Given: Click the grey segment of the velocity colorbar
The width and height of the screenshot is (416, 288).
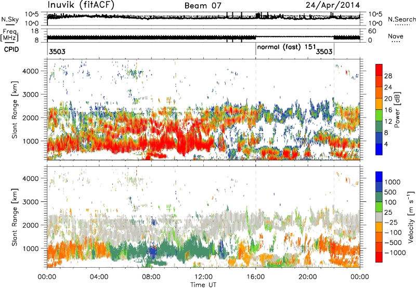Looking at the screenshot, I should (379, 217).
